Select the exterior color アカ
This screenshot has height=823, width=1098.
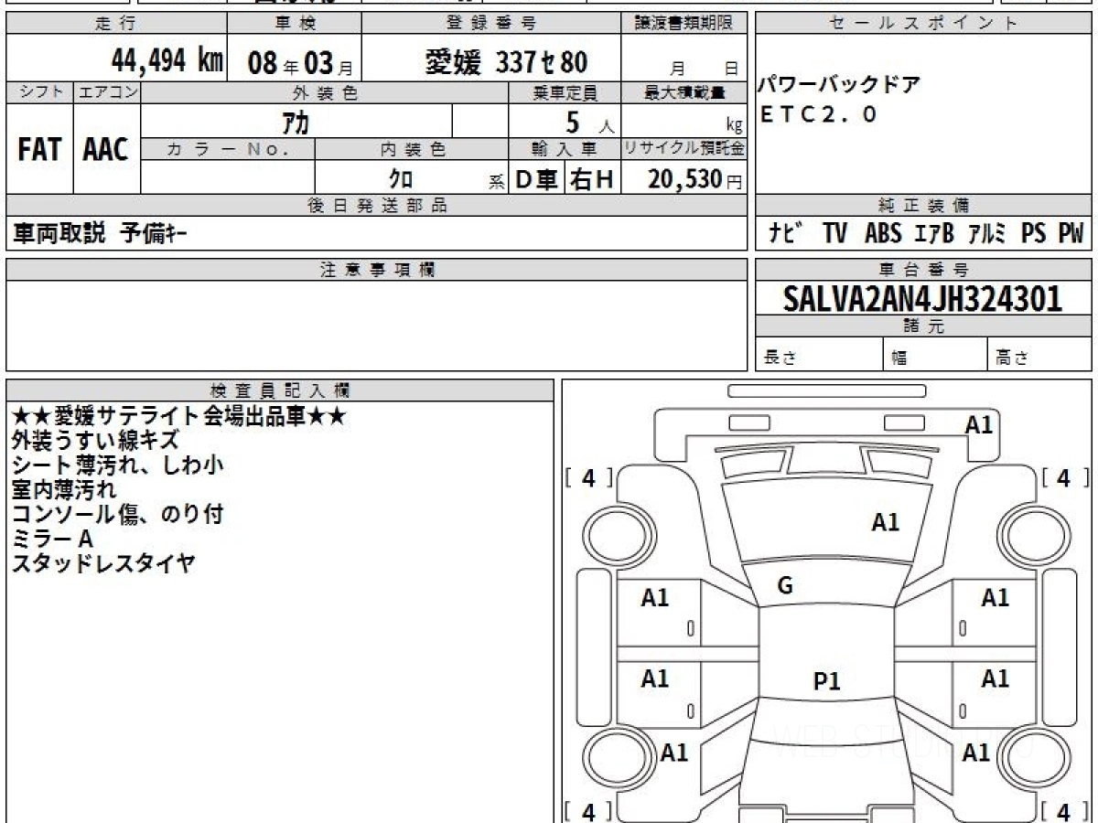(x=295, y=121)
